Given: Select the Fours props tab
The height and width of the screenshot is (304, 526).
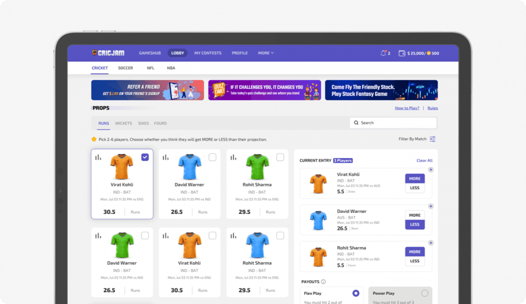Looking at the screenshot, I should click(160, 123).
